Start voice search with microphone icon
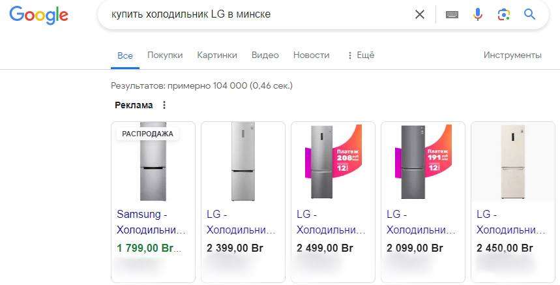The width and height of the screenshot is (560, 285). [478, 14]
